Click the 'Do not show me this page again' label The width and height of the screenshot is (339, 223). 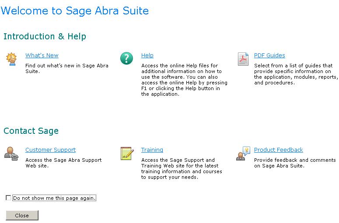[x=54, y=198]
